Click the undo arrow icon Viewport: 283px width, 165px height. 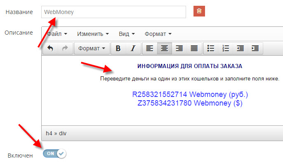[50, 48]
